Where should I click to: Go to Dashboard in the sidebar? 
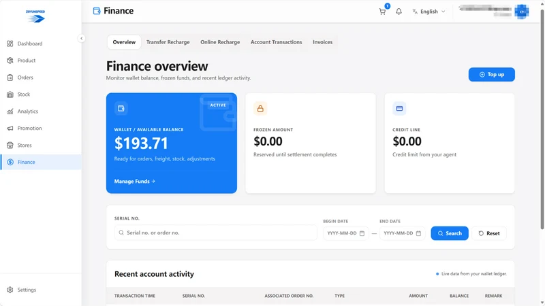tap(41, 44)
